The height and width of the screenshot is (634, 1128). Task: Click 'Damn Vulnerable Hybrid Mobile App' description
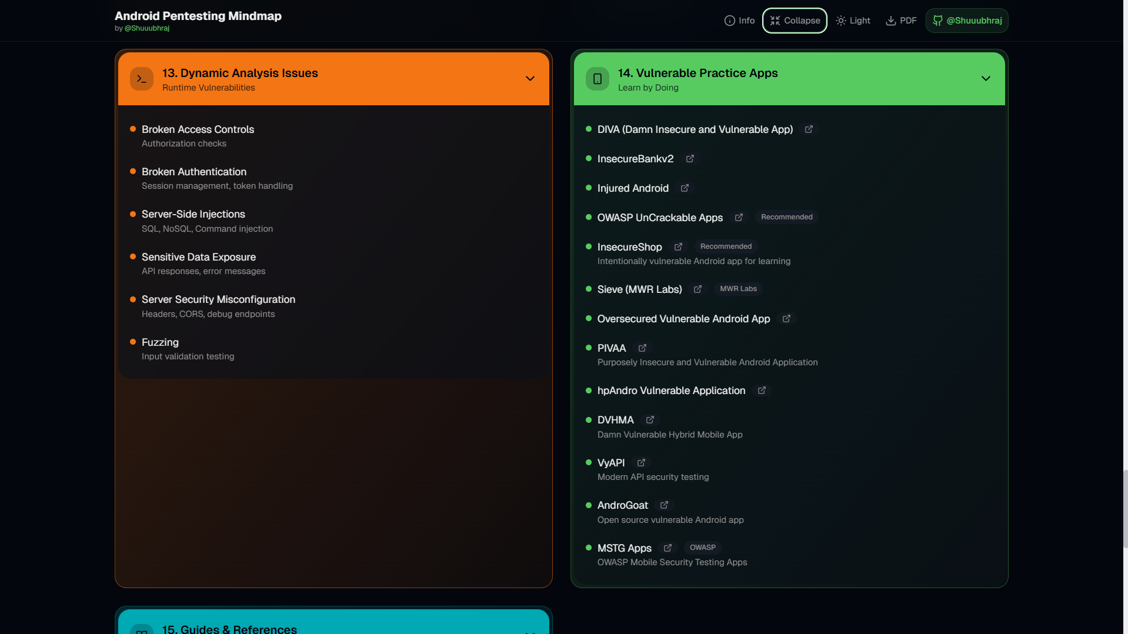(x=670, y=435)
